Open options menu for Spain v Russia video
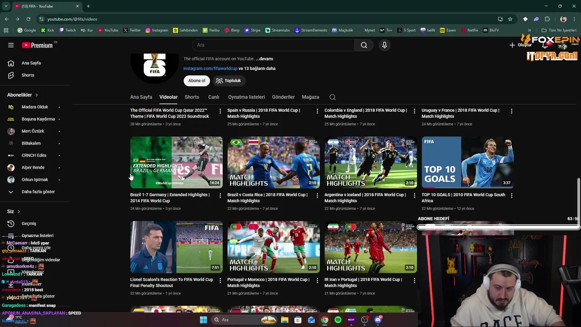 pos(317,111)
